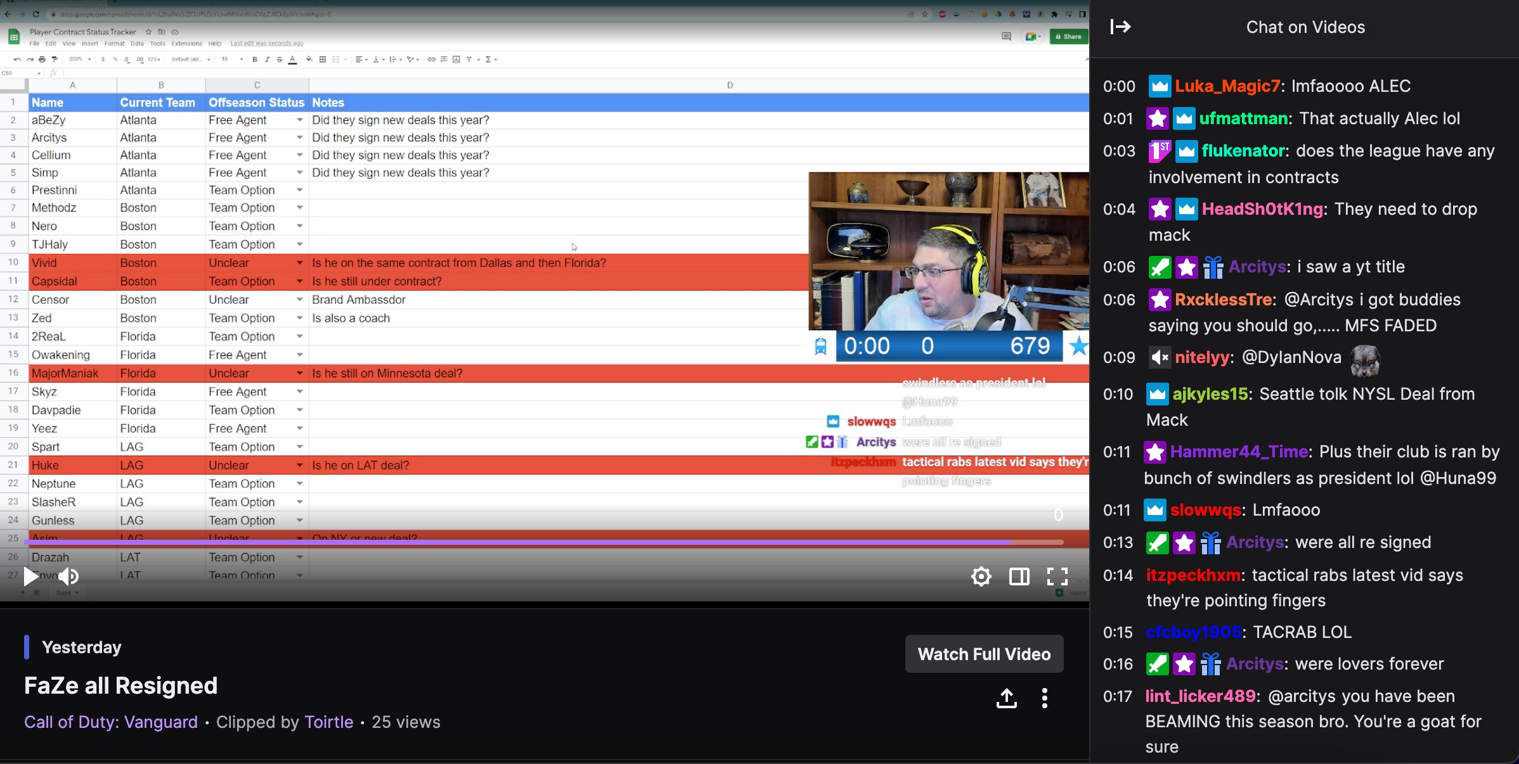The width and height of the screenshot is (1519, 764).
Task: Open the 123 number format dropdown
Action: 154,60
